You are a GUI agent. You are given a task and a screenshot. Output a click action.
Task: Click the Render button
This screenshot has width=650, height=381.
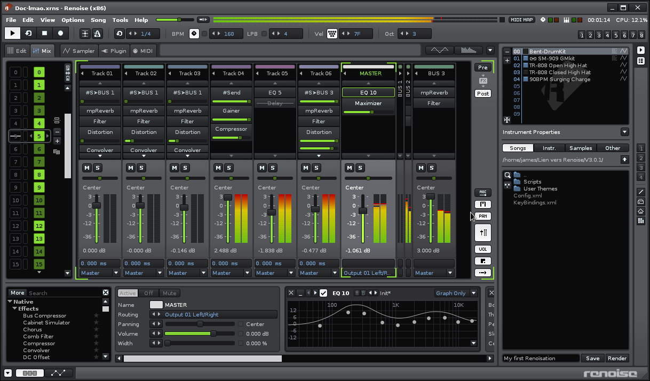(617, 358)
